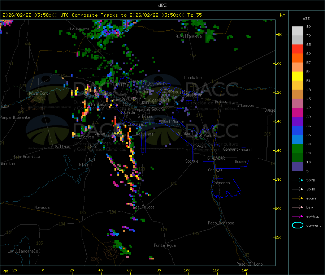Click the white 30HM arrow legend icon
Image resolution: width=325 pixels, height=275 pixels.
point(298,189)
